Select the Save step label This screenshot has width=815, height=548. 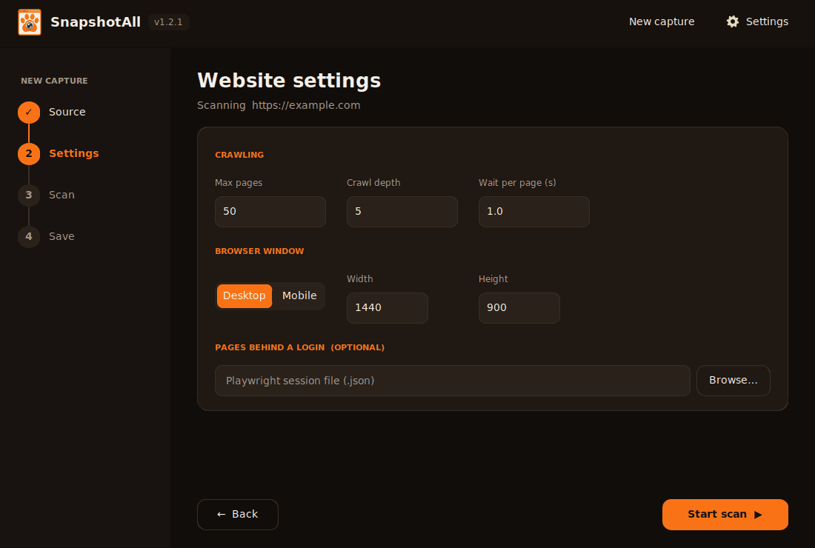(61, 237)
